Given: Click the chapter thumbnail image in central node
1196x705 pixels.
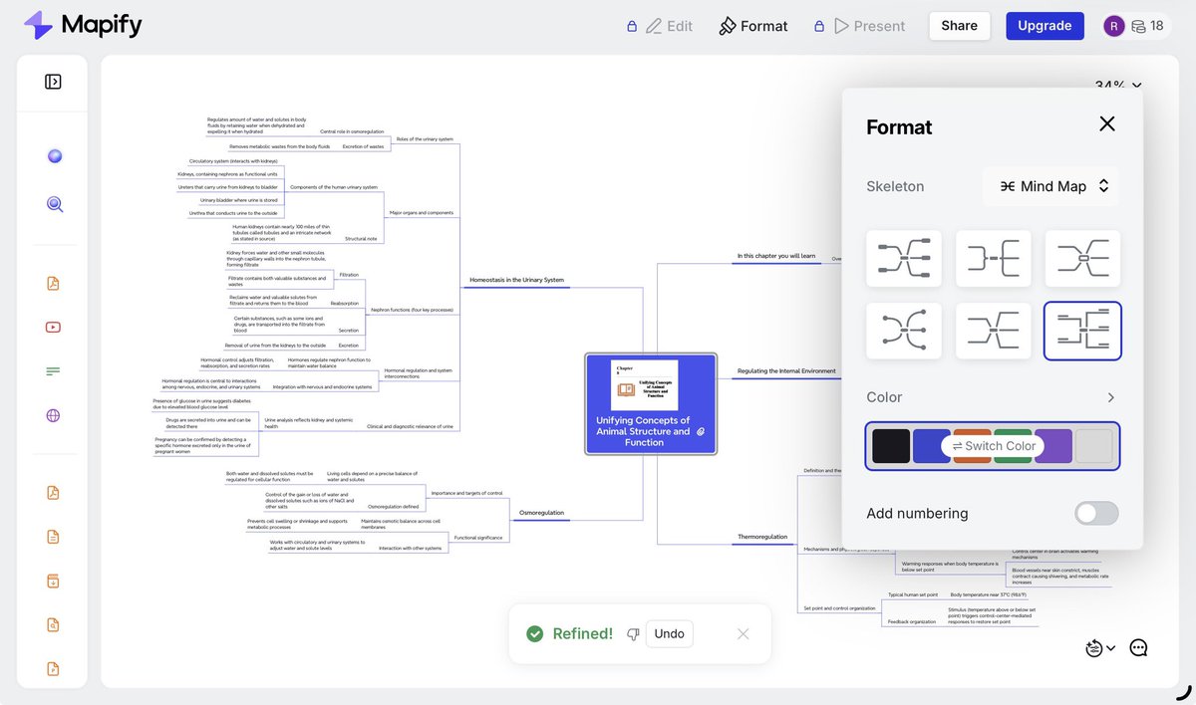Looking at the screenshot, I should point(645,384).
